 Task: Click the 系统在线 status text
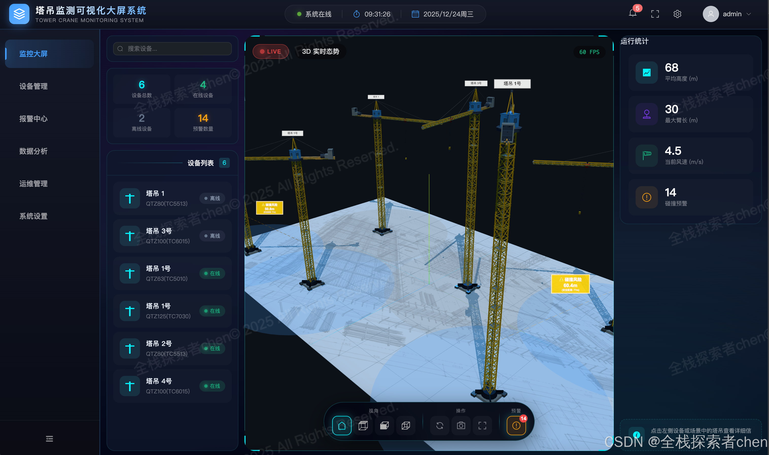(318, 14)
